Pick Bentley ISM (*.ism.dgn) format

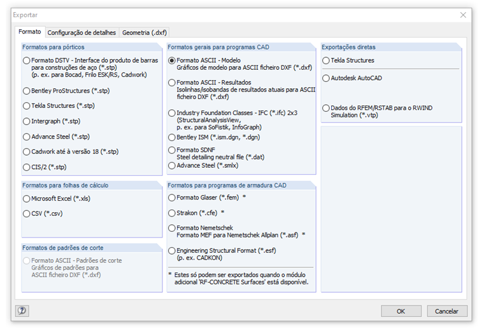point(172,137)
